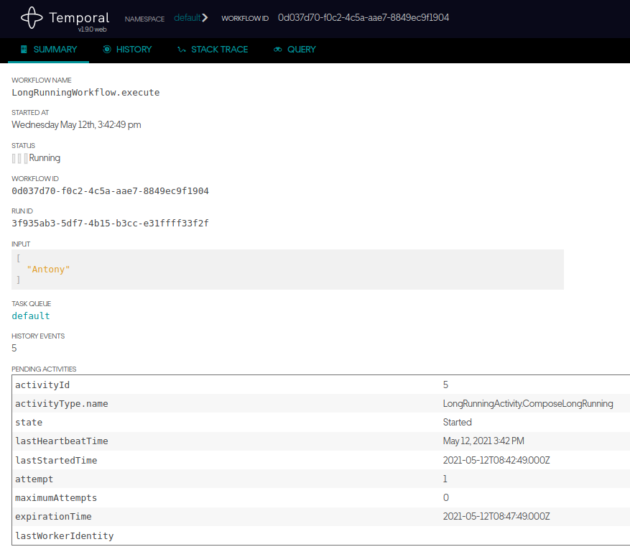
Task: Click the Temporal logo icon
Action: click(31, 18)
